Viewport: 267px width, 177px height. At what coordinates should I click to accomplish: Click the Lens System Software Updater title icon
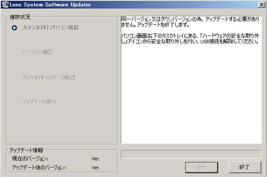pyautogui.click(x=5, y=5)
